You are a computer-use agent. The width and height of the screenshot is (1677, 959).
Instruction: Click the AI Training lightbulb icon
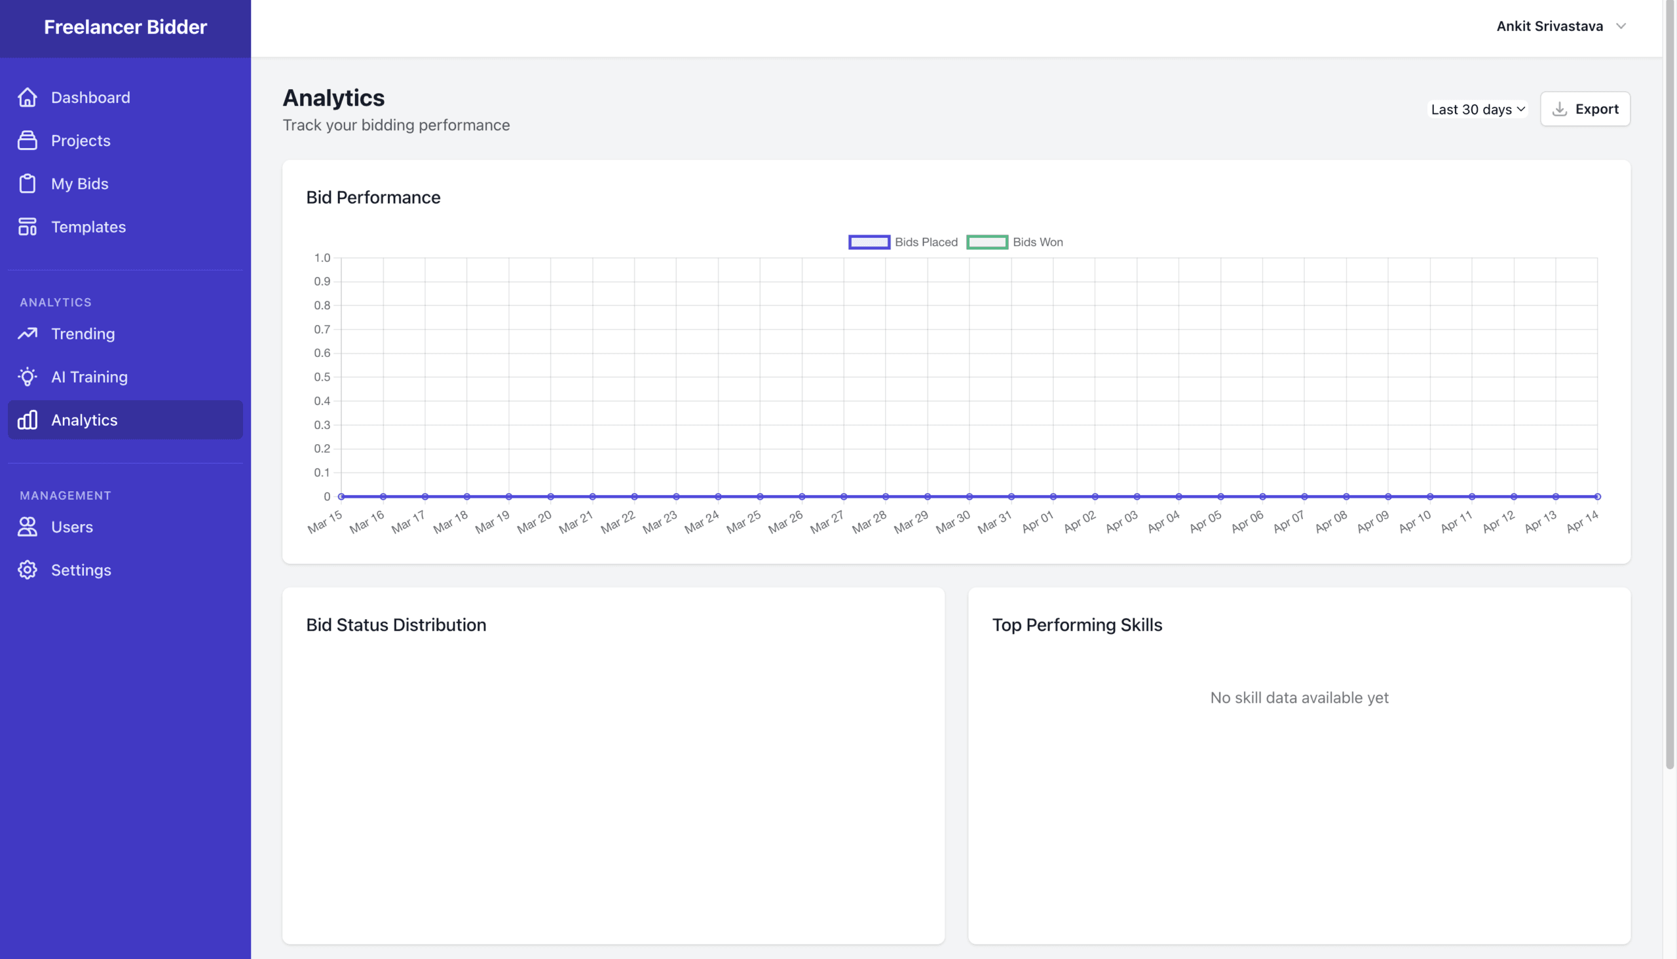(27, 377)
